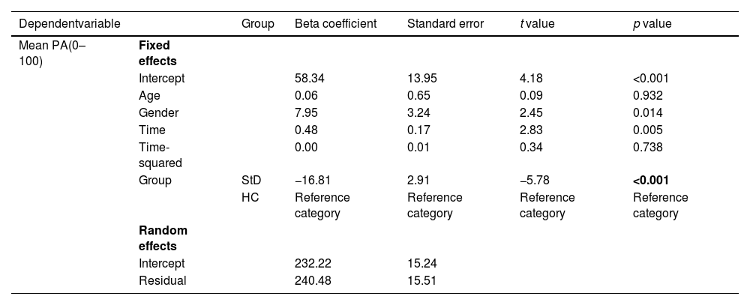The height and width of the screenshot is (305, 750).
Task: Click the 'p value' column header
Action: click(652, 24)
